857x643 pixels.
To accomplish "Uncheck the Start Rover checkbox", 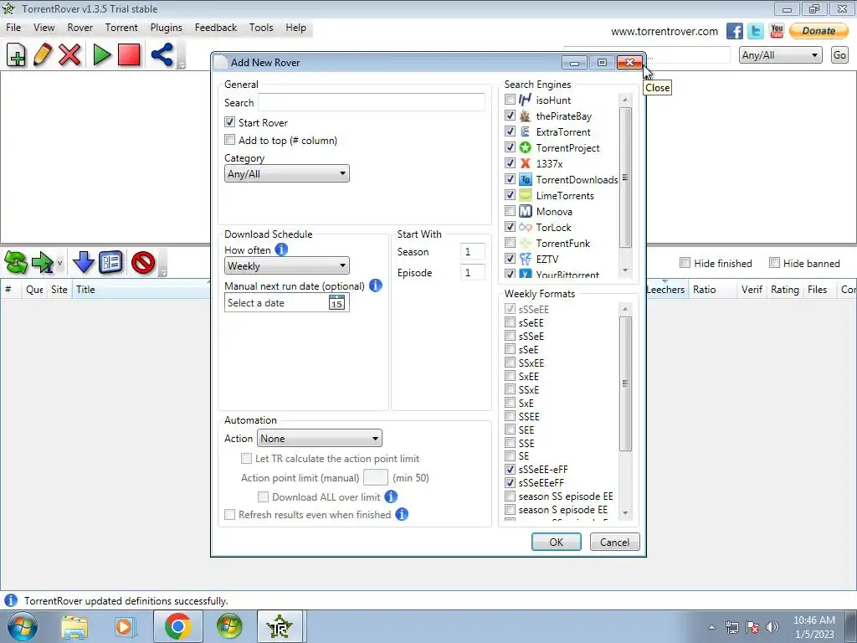I will 229,122.
